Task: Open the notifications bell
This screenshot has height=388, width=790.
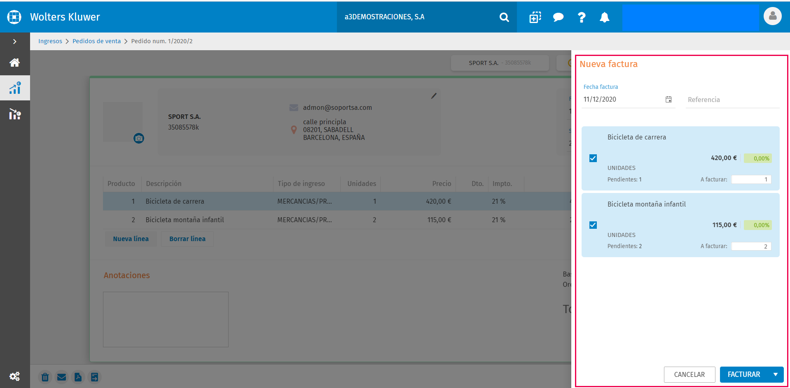Action: (x=604, y=17)
